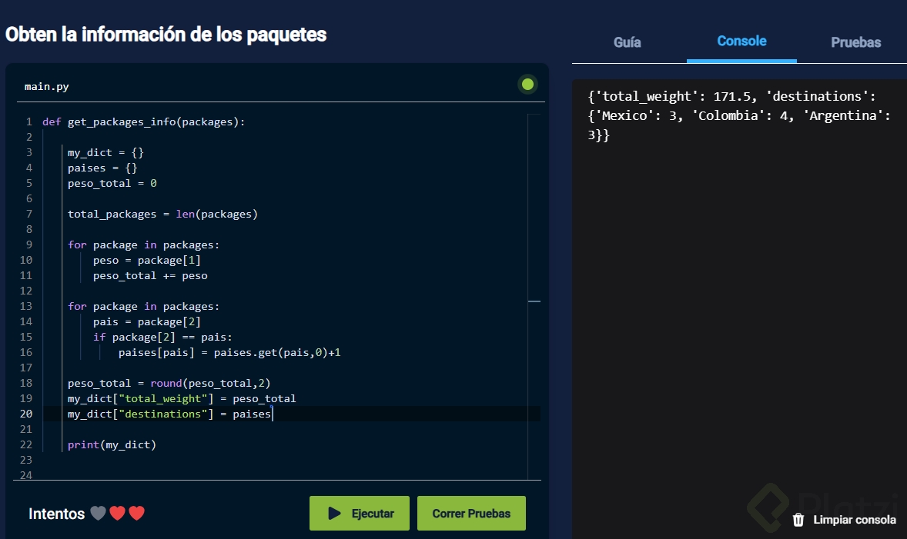Open the Pruebas tab
The height and width of the screenshot is (539, 907).
tap(855, 43)
